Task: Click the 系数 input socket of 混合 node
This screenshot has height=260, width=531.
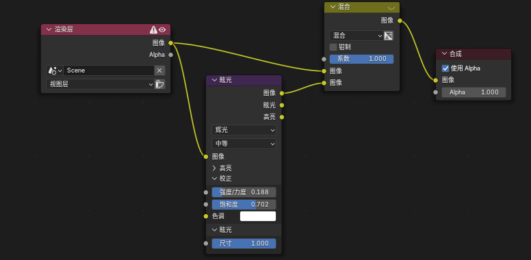Action: point(324,59)
